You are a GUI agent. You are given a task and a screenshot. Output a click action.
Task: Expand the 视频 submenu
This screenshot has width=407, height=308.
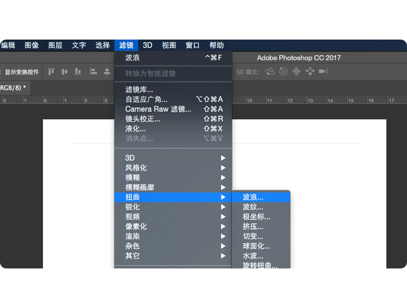click(x=173, y=217)
